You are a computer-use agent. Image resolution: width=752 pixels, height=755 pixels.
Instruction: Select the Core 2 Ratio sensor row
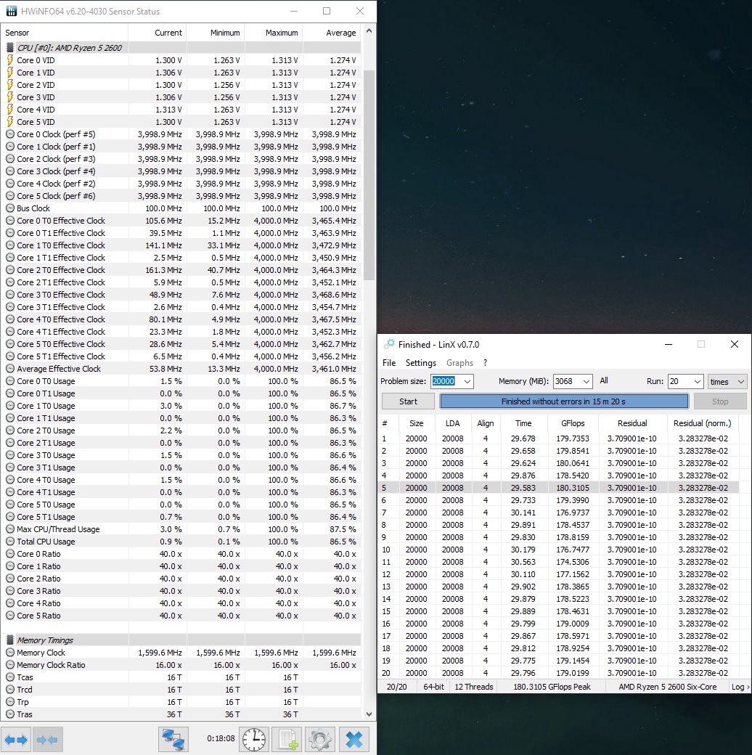click(x=181, y=579)
